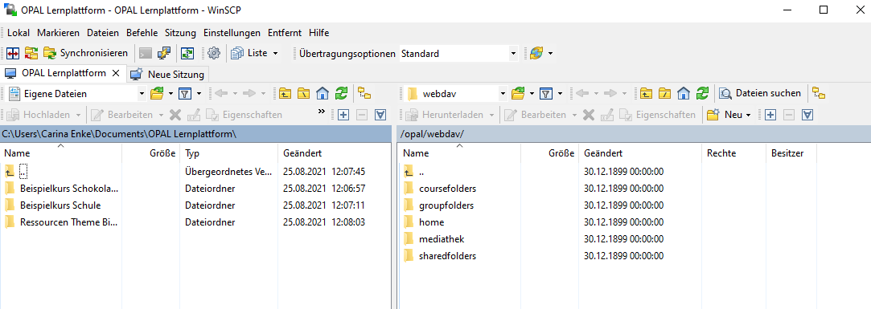Go to local parent directory icon
The height and width of the screenshot is (309, 871).
click(286, 93)
